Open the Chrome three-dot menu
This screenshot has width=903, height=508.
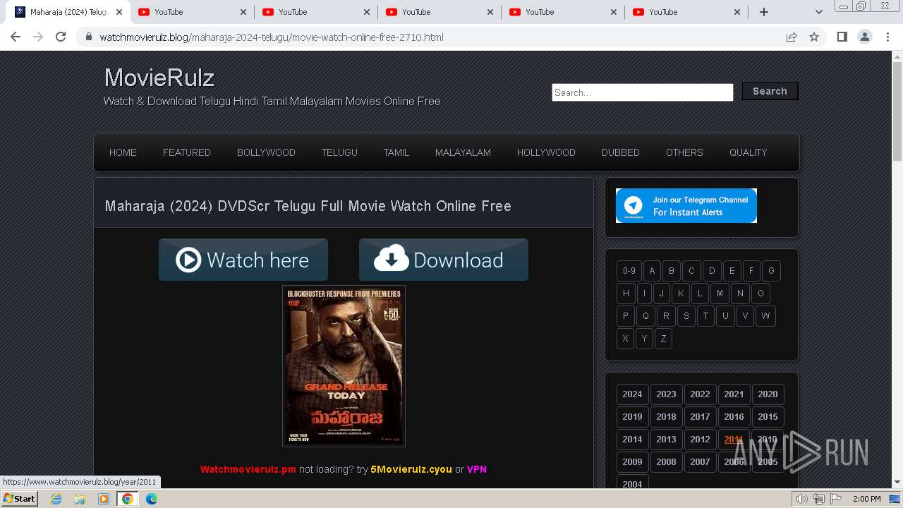(887, 37)
